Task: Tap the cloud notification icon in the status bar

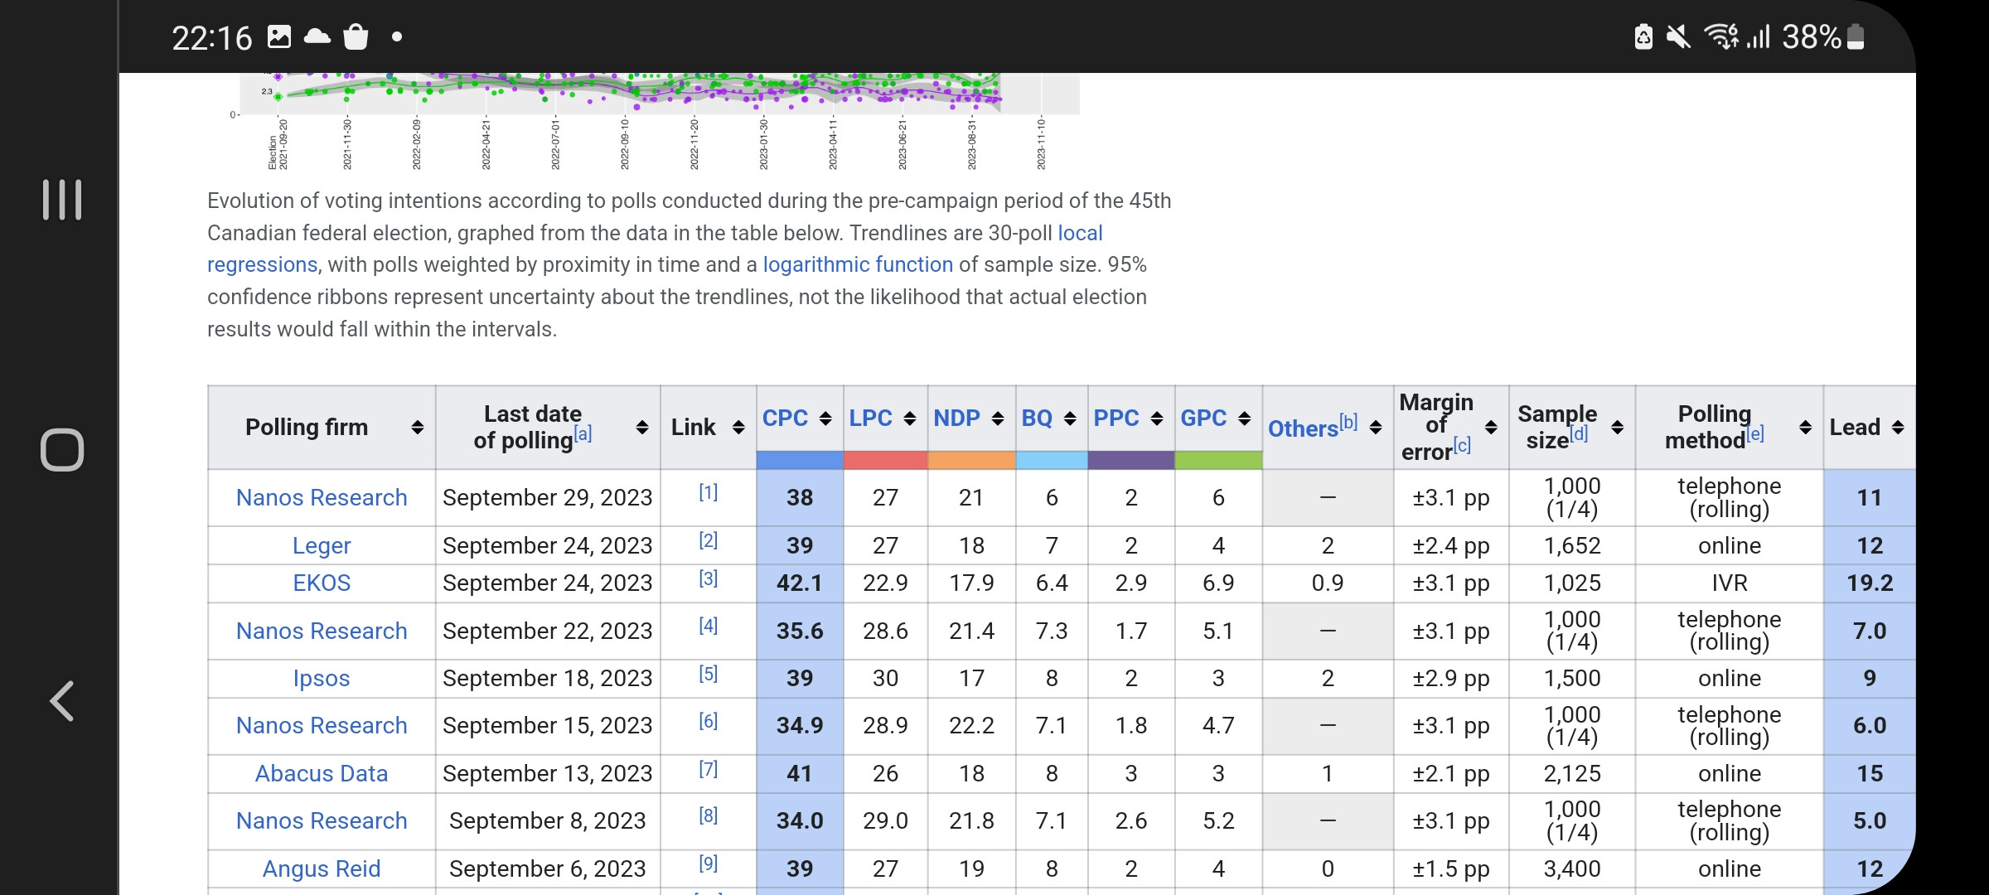Action: point(317,36)
